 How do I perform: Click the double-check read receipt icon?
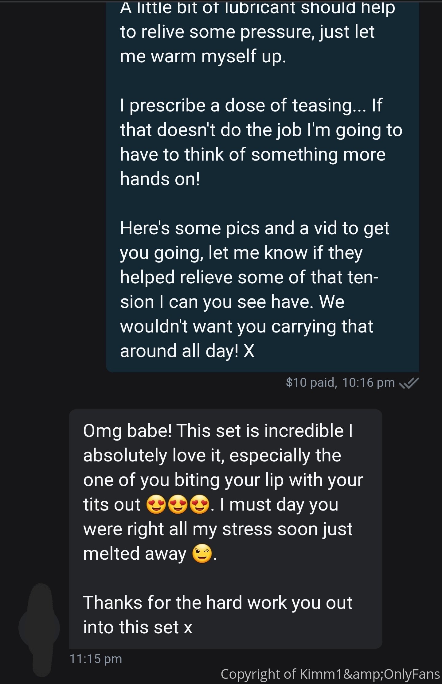click(x=409, y=383)
